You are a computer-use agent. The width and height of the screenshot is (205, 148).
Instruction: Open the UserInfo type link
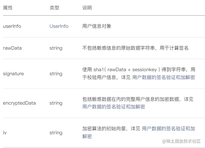[59, 26]
